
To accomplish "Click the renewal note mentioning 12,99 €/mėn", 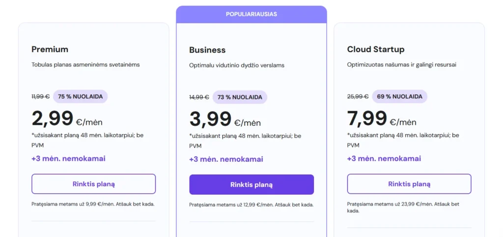I will pos(251,205).
